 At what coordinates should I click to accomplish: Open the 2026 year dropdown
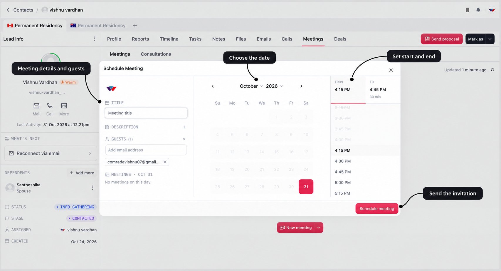pos(274,86)
